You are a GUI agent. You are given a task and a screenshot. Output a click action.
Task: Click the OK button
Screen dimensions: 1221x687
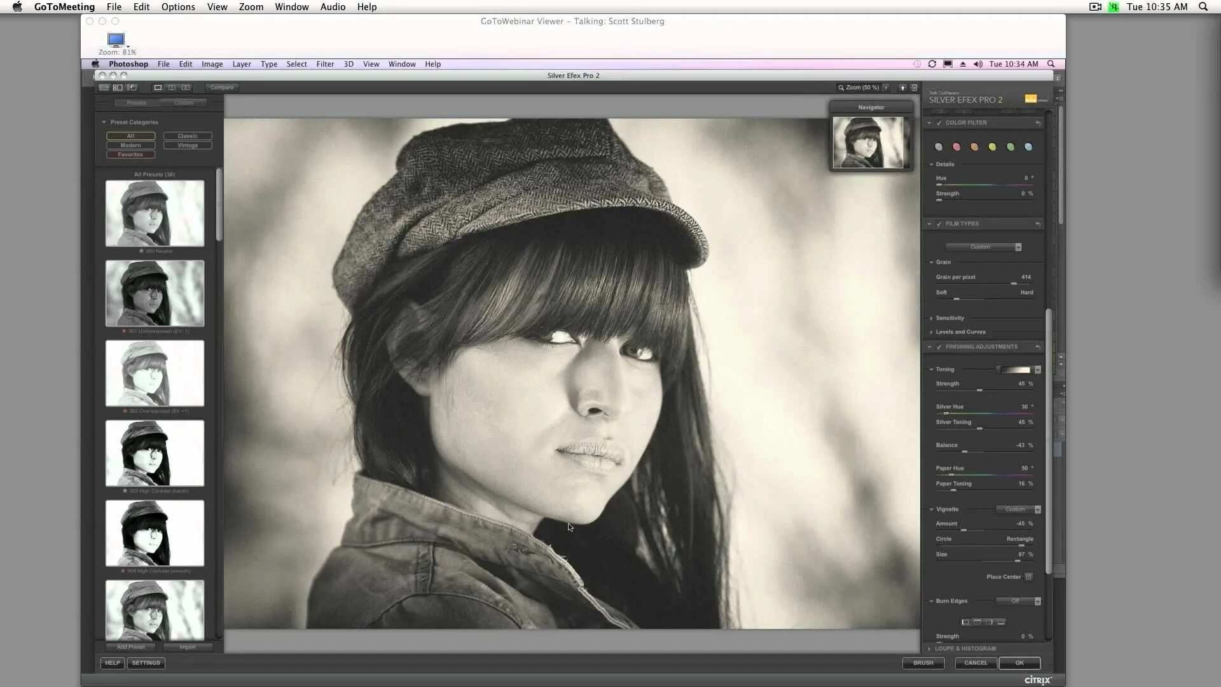tap(1019, 663)
